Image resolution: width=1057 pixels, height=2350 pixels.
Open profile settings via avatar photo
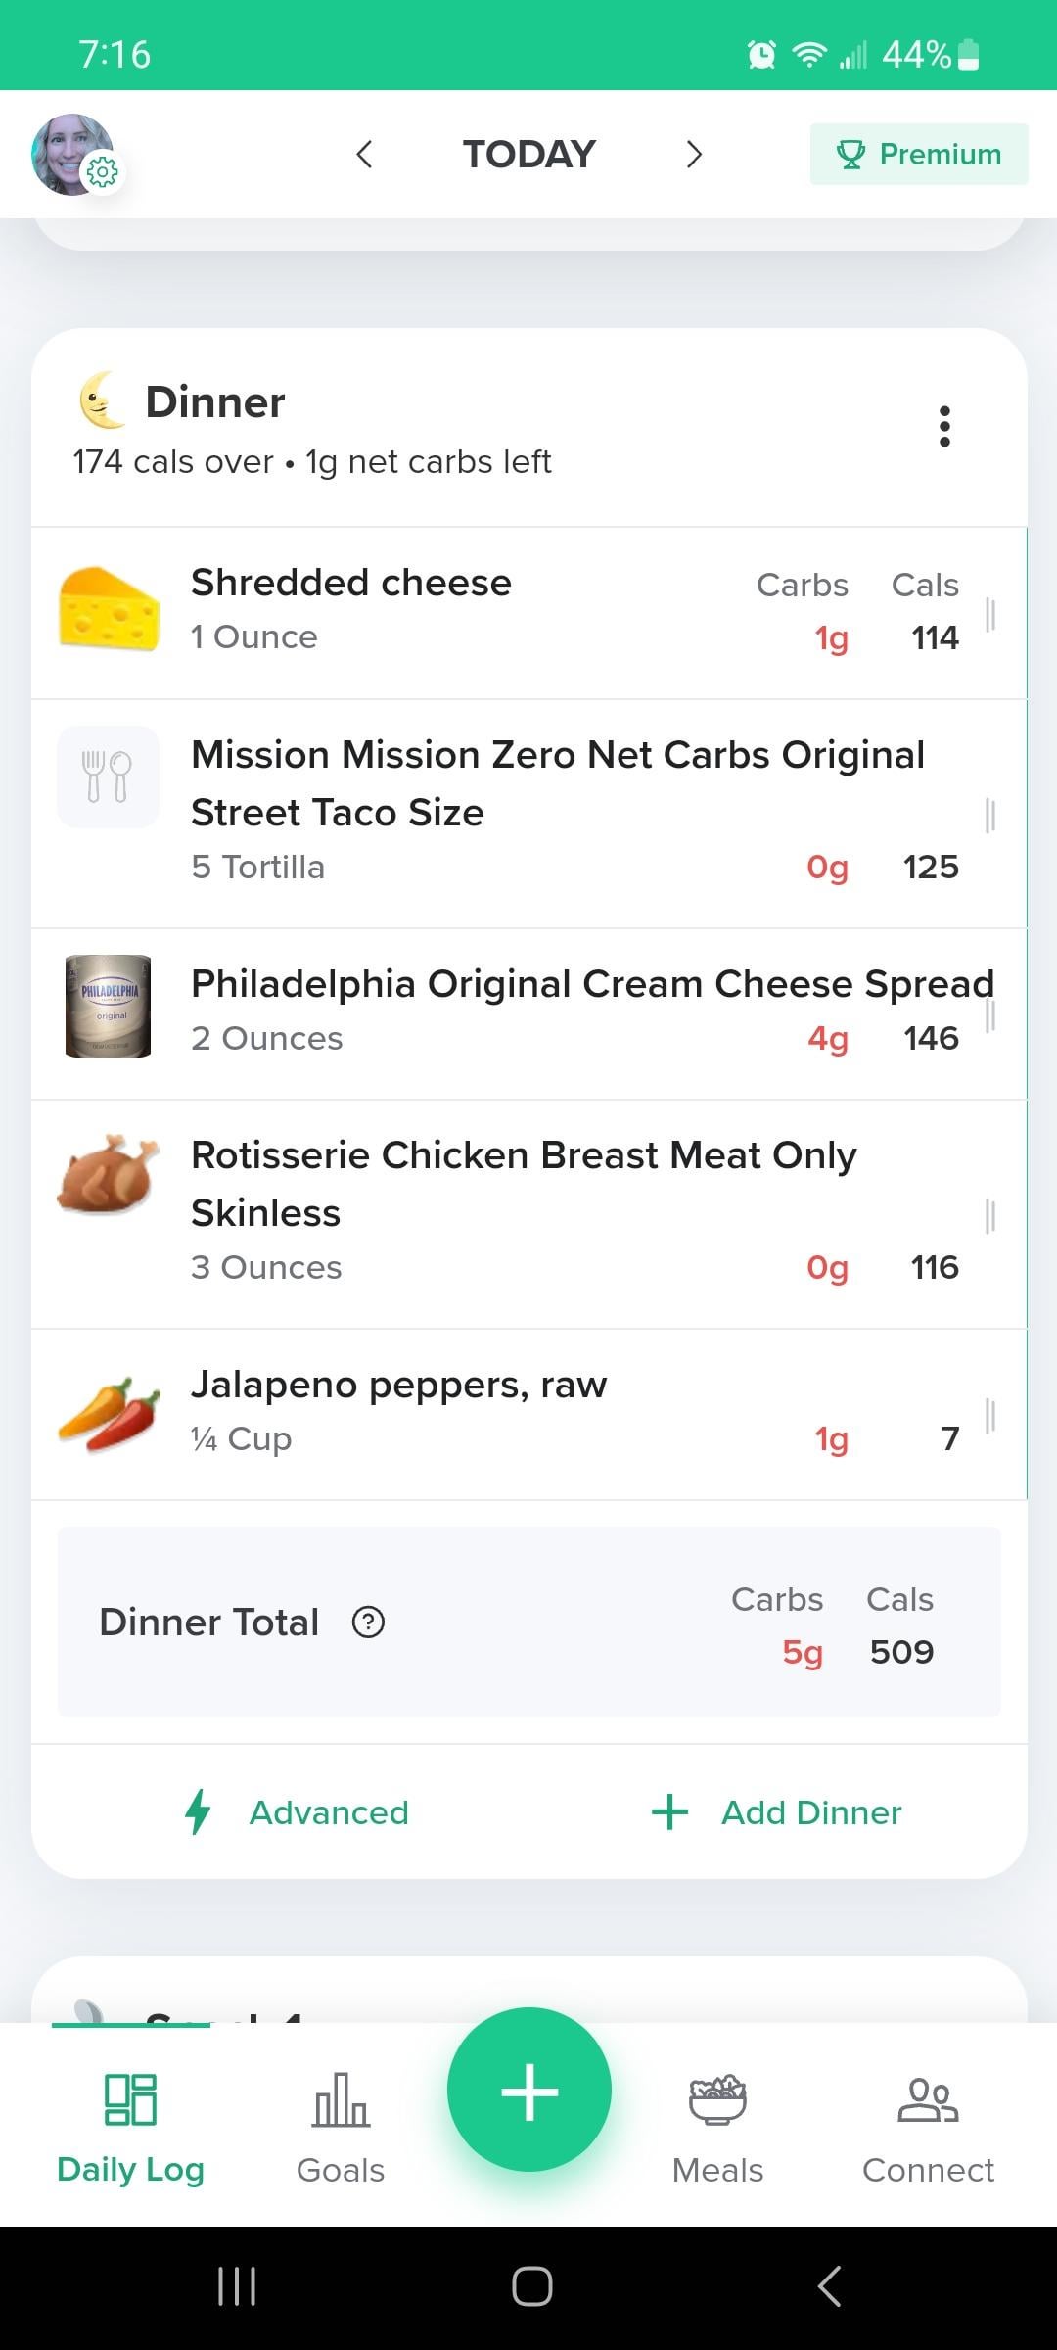72,154
